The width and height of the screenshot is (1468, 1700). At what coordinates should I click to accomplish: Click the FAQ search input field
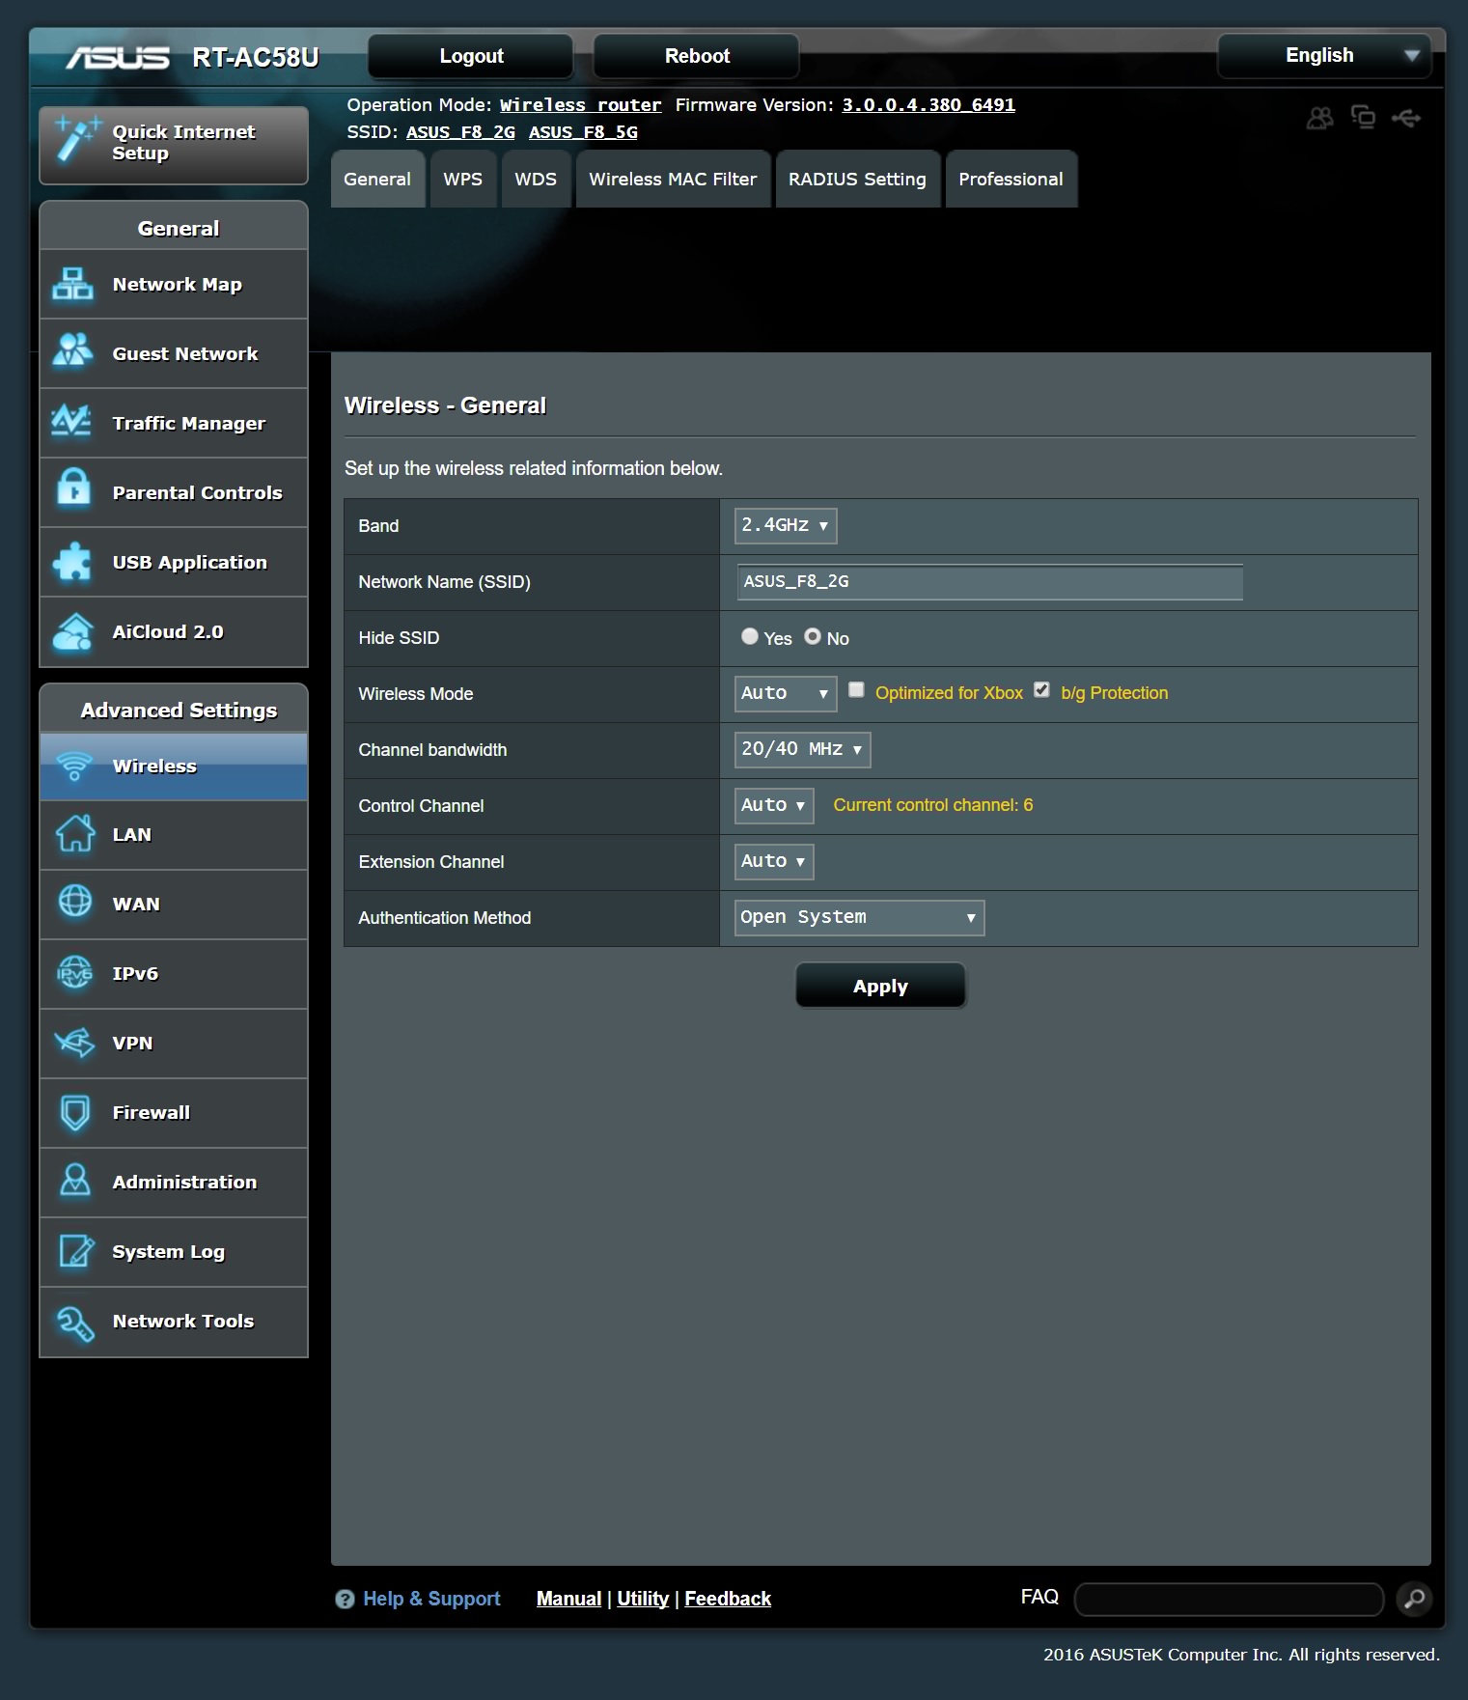tap(1229, 1599)
